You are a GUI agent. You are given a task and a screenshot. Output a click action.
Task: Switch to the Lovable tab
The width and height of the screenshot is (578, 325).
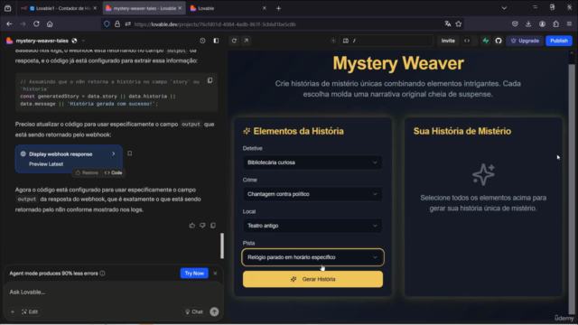(228, 8)
